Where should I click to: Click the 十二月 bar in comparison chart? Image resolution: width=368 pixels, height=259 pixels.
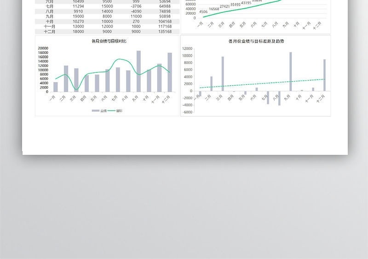click(x=170, y=72)
